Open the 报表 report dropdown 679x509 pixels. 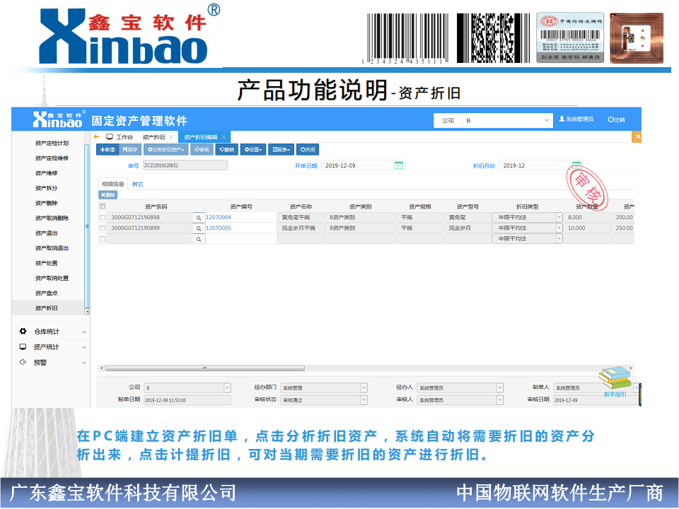[281, 150]
